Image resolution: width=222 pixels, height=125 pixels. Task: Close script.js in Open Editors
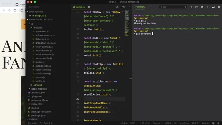pos(30,16)
